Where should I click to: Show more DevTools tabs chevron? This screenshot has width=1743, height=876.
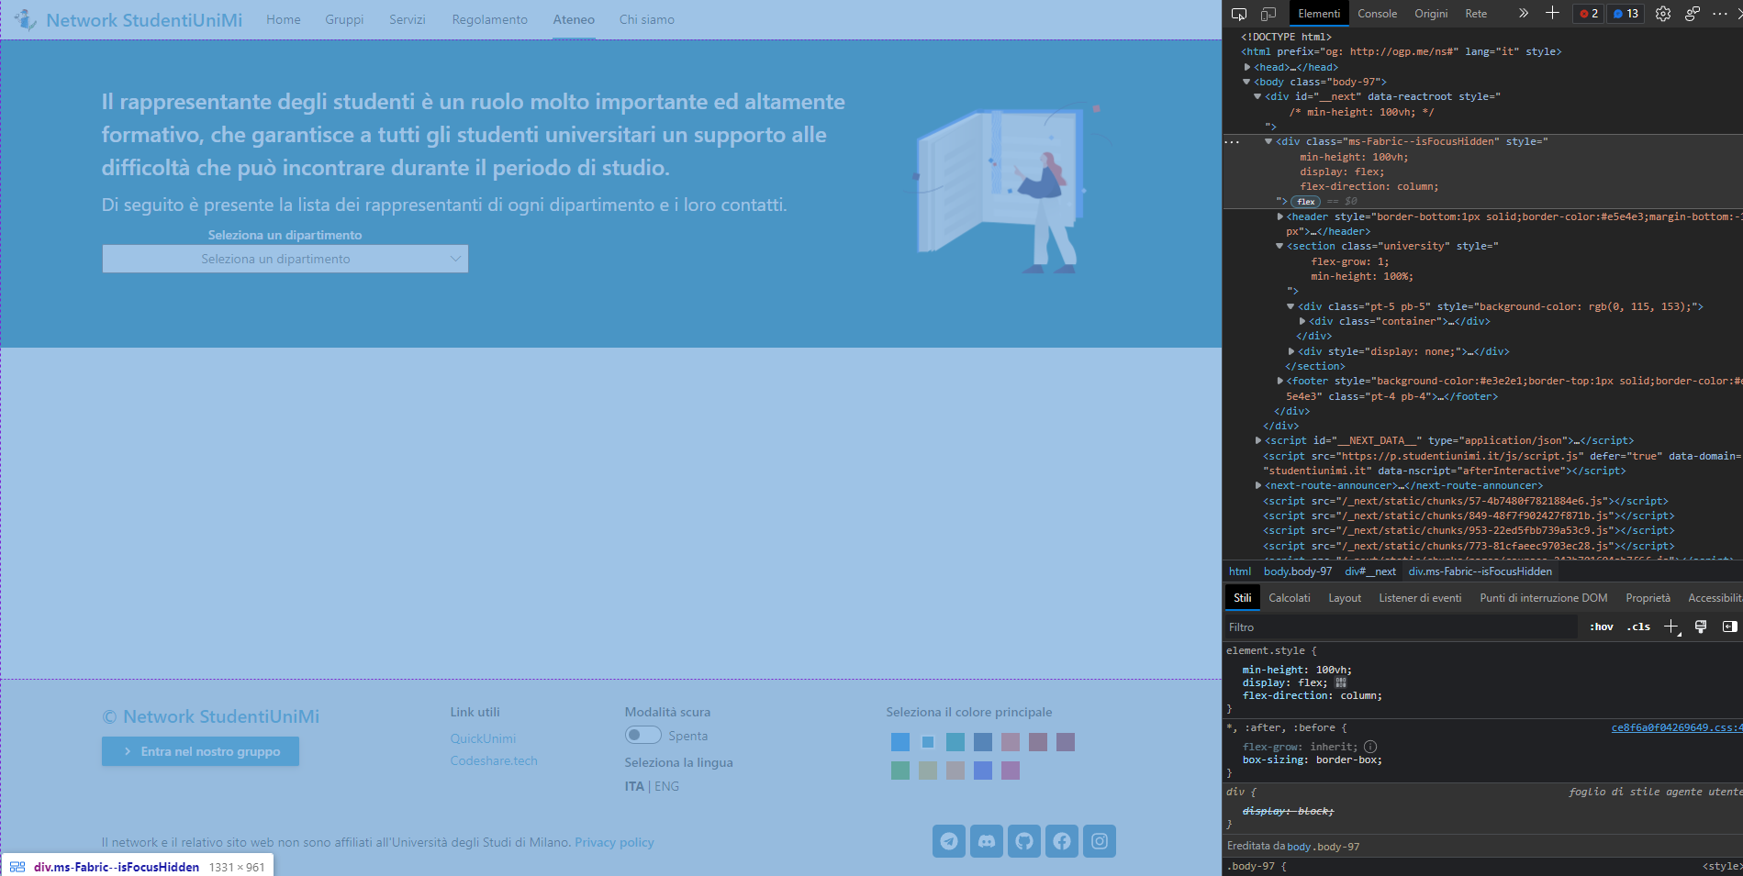pyautogui.click(x=1524, y=13)
